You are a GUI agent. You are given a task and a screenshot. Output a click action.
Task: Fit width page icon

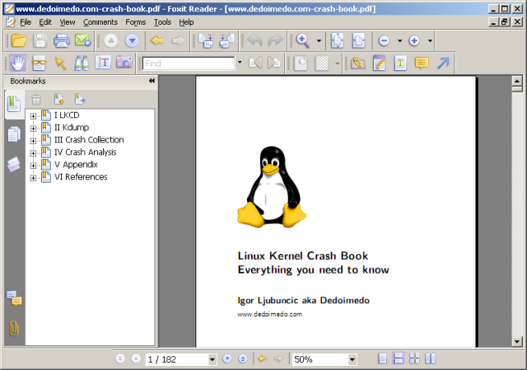[358, 40]
